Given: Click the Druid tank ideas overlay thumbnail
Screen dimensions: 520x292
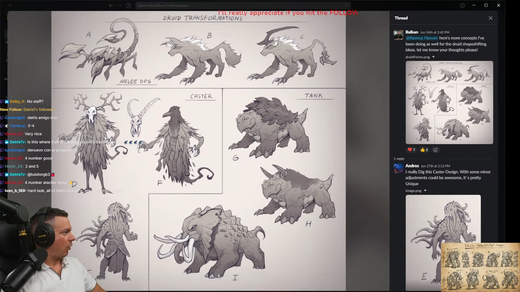Looking at the screenshot, I should (x=480, y=267).
